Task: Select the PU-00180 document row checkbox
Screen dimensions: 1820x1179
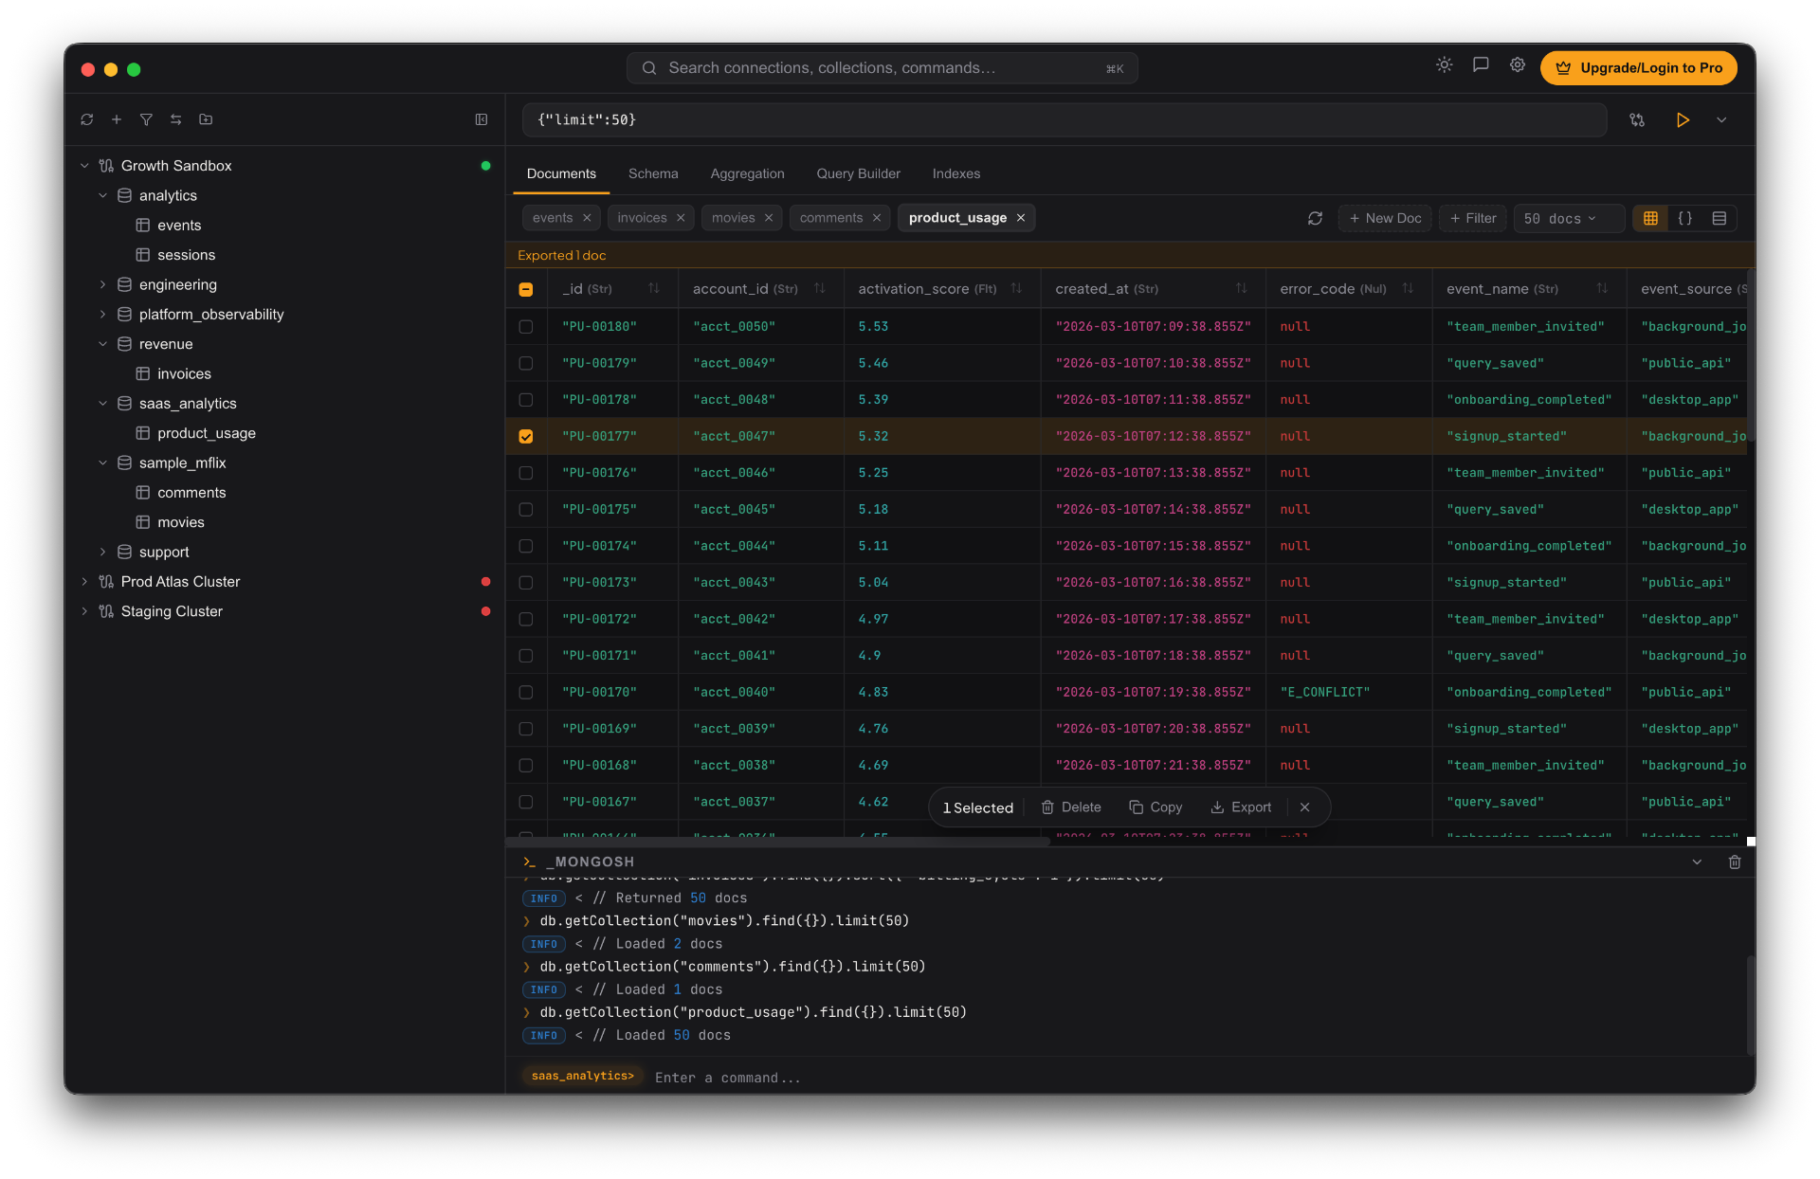Action: 526,327
